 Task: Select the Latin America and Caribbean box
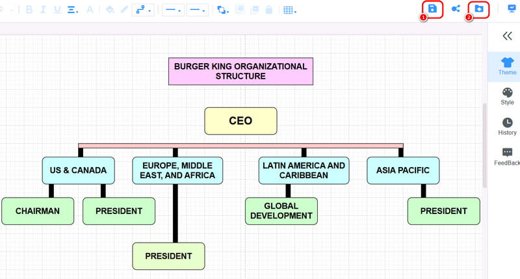point(304,170)
